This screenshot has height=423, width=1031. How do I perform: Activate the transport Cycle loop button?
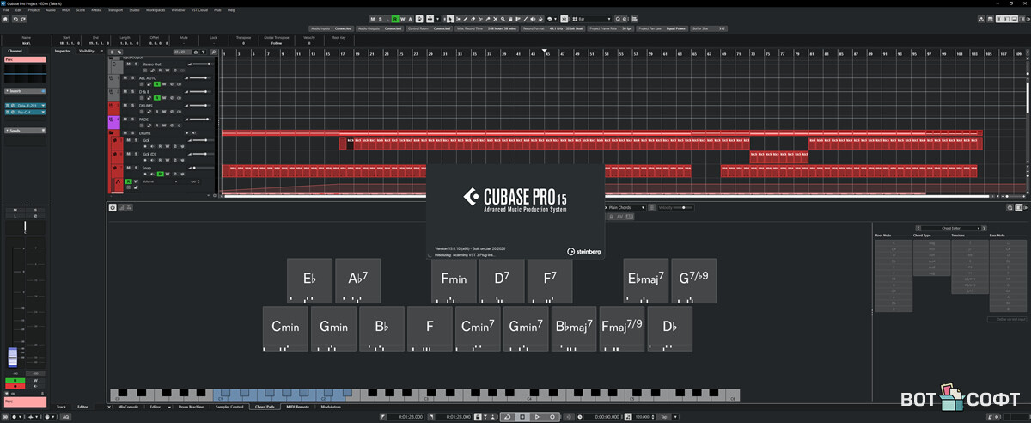coord(508,416)
